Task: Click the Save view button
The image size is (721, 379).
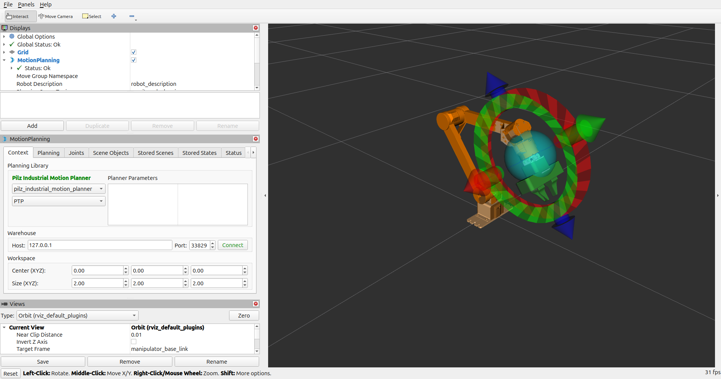Action: click(43, 361)
